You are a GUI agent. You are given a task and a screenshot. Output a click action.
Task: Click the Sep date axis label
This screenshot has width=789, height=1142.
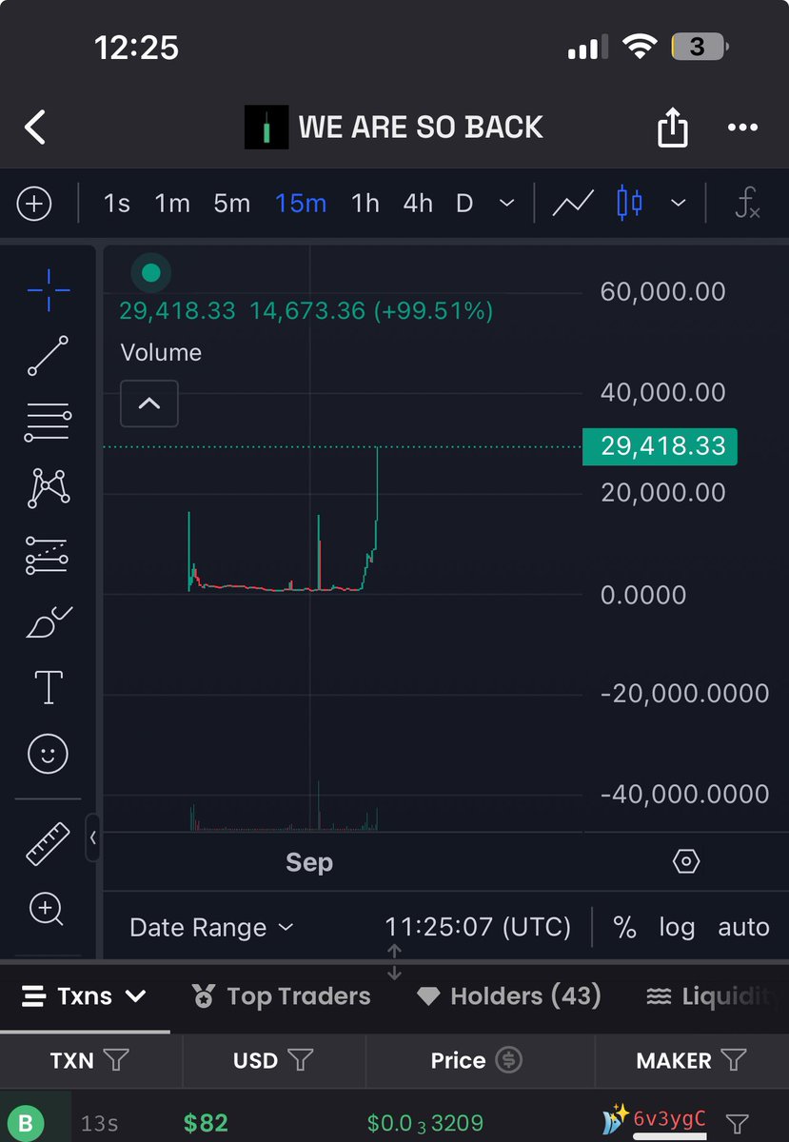pyautogui.click(x=309, y=862)
